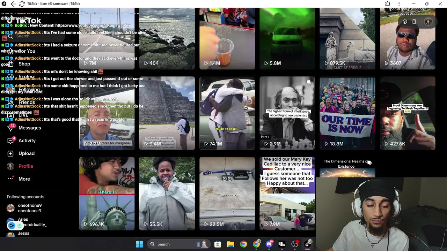Viewport: 447px width, 251px height.
Task: Open the get app phone icon
Action: 414,22
